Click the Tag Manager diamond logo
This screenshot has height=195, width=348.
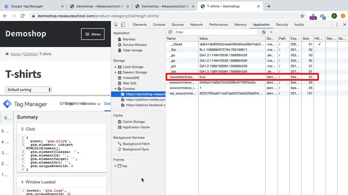(x=7, y=104)
